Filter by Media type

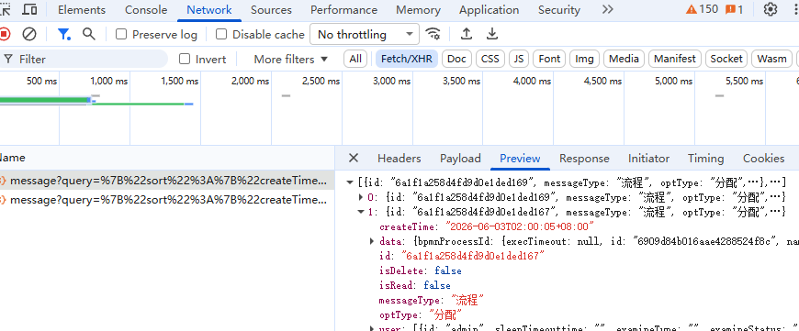[x=624, y=59]
